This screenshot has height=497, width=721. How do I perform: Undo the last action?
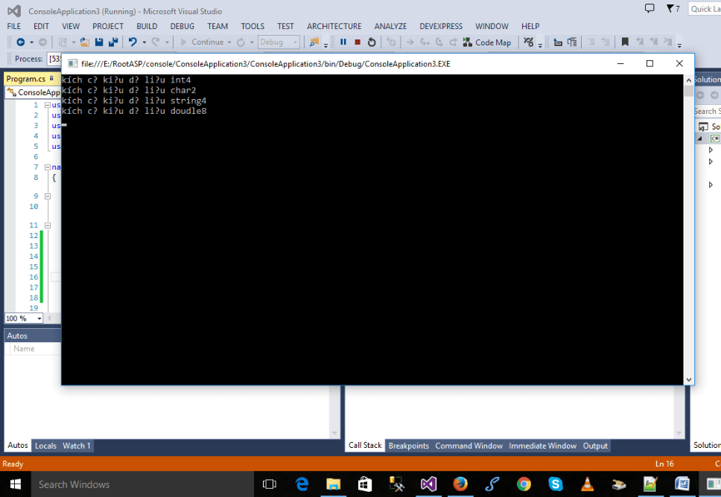point(133,42)
